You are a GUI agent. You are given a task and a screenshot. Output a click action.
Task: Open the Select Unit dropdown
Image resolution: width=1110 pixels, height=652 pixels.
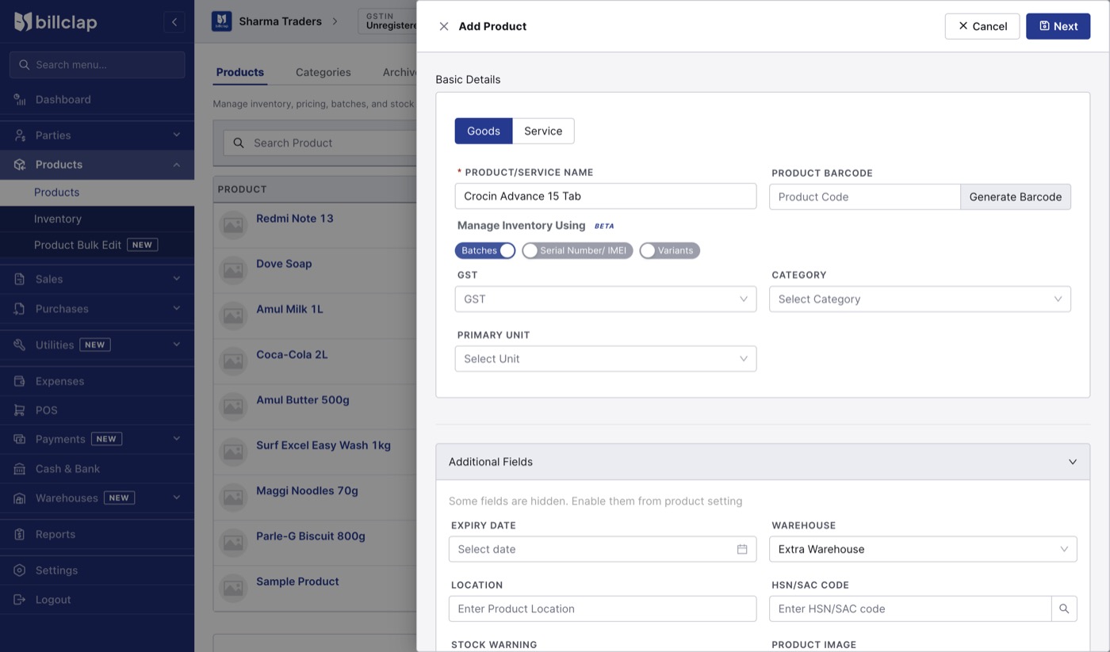[x=606, y=359]
